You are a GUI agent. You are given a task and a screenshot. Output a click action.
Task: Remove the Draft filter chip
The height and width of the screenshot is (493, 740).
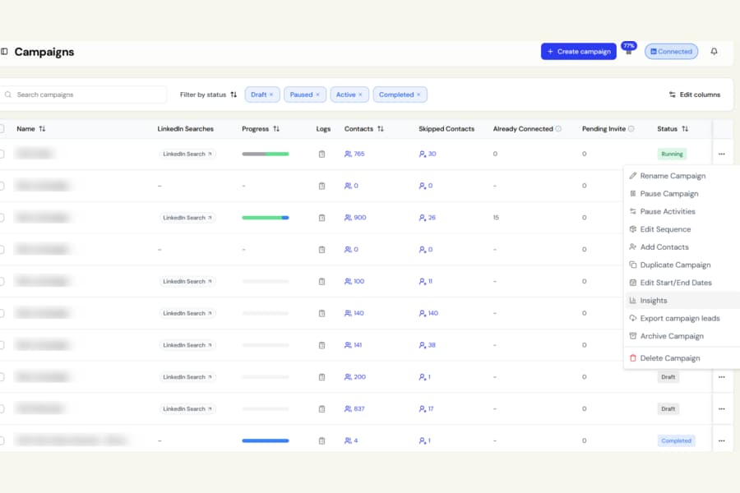point(271,94)
